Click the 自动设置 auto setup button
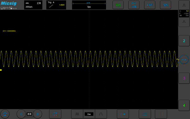This screenshot has height=119, width=190. [x=134, y=5]
